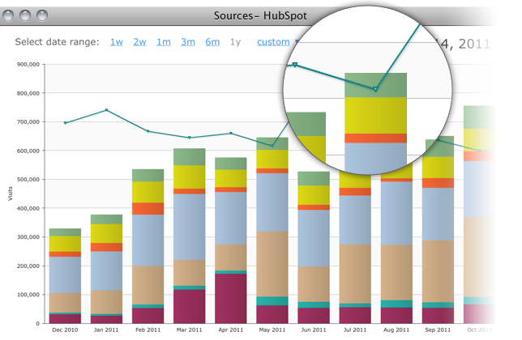Select the 2w date range link
522x340 pixels.
tap(140, 42)
